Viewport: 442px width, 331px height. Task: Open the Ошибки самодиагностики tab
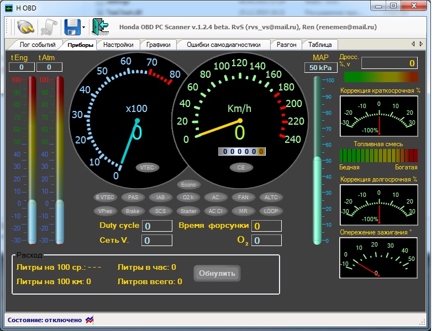tap(224, 45)
